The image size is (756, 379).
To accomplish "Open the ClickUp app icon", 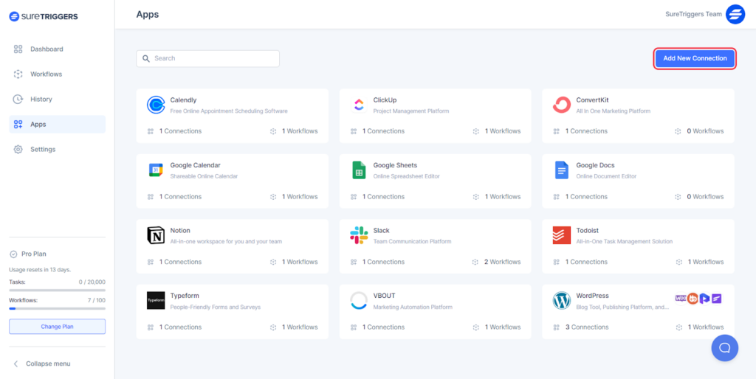I will (x=359, y=105).
